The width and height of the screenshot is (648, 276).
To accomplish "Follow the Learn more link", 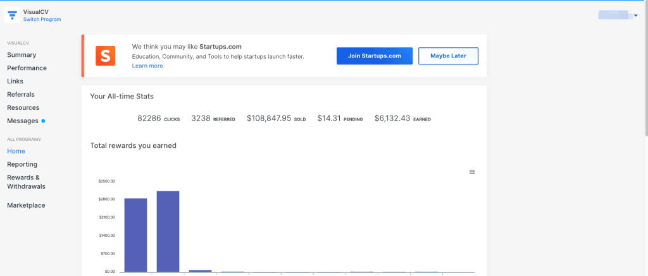I will pyautogui.click(x=147, y=66).
